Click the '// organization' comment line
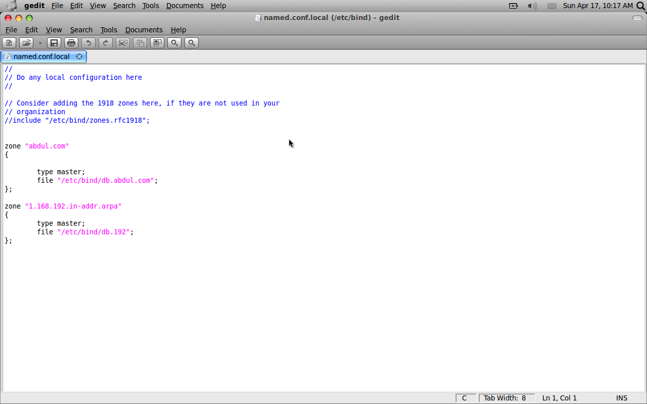The height and width of the screenshot is (404, 647). pyautogui.click(x=35, y=112)
